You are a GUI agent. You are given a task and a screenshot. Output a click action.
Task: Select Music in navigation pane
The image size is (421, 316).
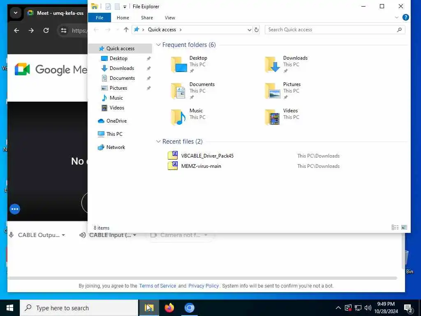[x=116, y=98]
